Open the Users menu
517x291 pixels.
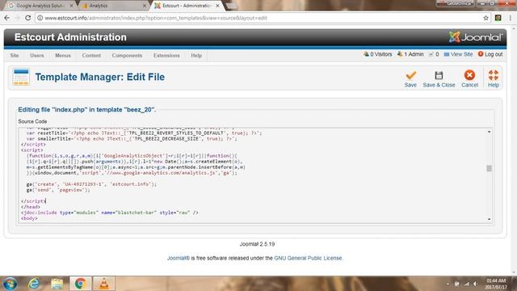coord(37,56)
